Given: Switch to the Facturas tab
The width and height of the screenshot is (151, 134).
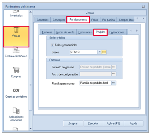Looking at the screenshot, I should (x=47, y=32).
